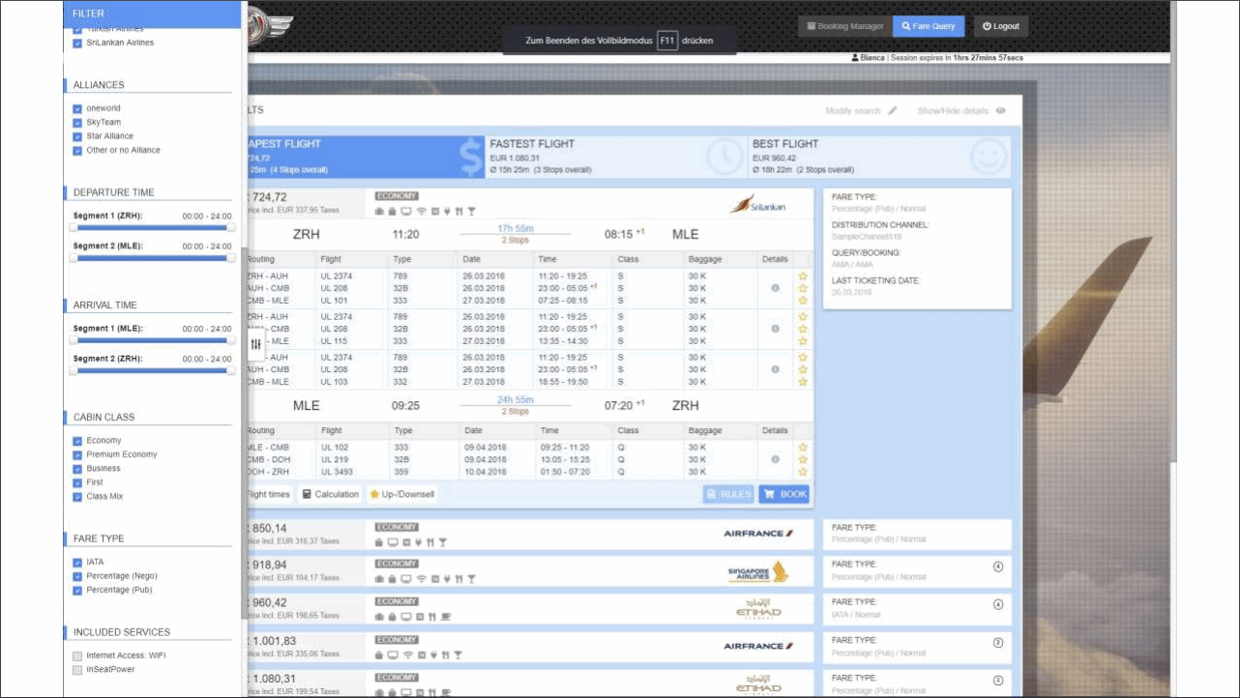Click the details info icon for the MLE-CMB routing
Image resolution: width=1240 pixels, height=698 pixels.
[x=775, y=460]
